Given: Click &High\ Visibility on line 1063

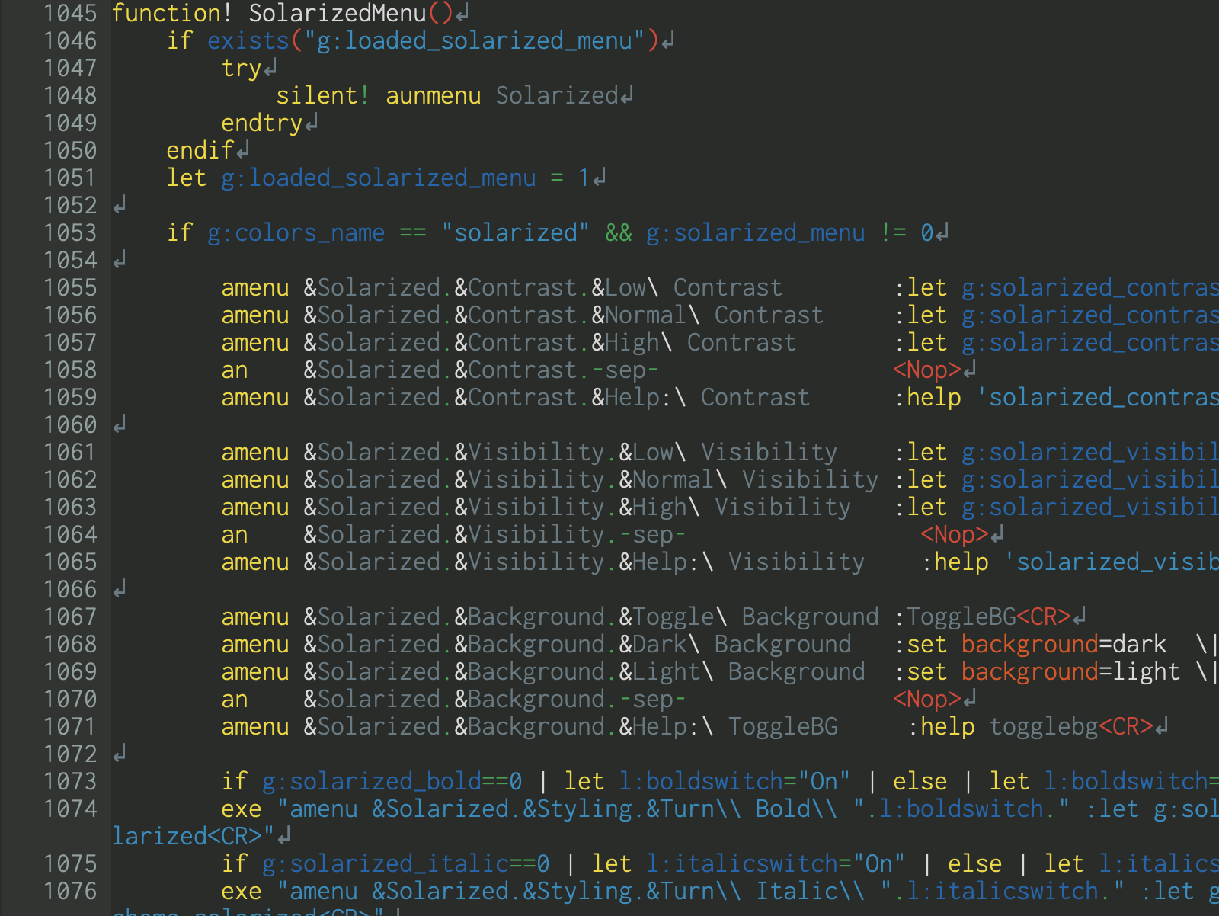Looking at the screenshot, I should coord(735,507).
